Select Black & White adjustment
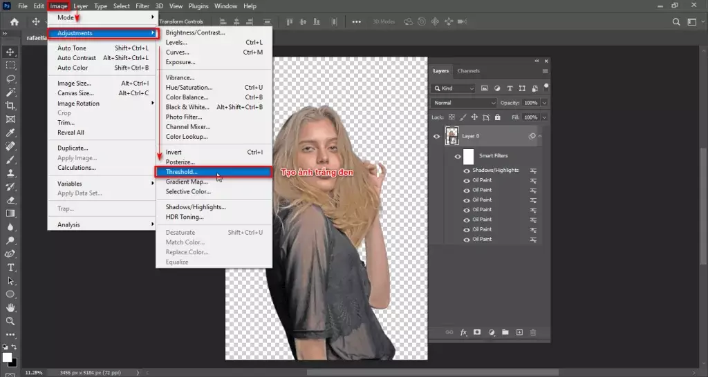Screen dimensions: 708x377 coord(214,107)
